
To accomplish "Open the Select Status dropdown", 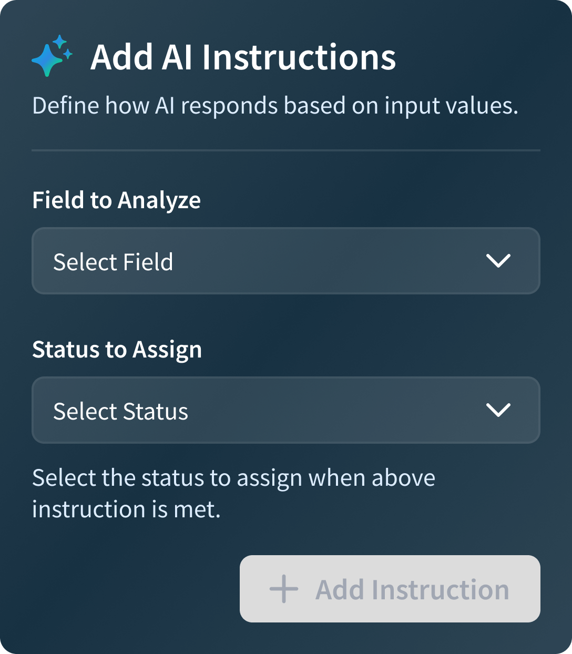I will pyautogui.click(x=285, y=410).
